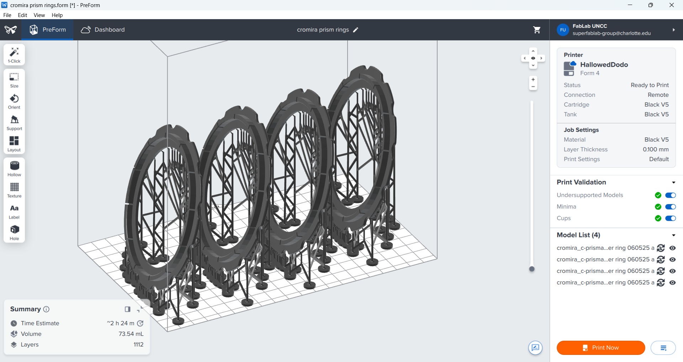
Task: Refresh the time estimate
Action: [141, 323]
